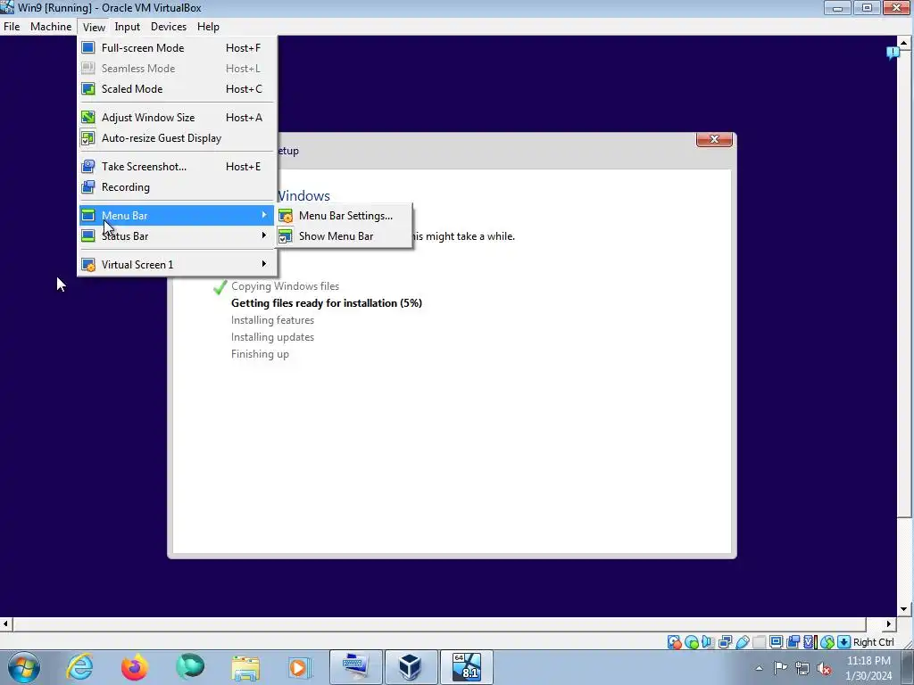Open the Machine menu

pyautogui.click(x=51, y=27)
